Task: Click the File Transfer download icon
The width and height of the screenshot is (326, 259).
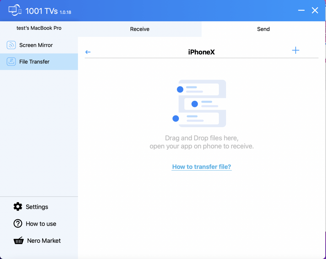Action: [11, 62]
